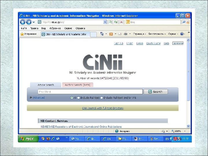Click the protected mode status icon
The height and width of the screenshot is (156, 208).
(163, 131)
